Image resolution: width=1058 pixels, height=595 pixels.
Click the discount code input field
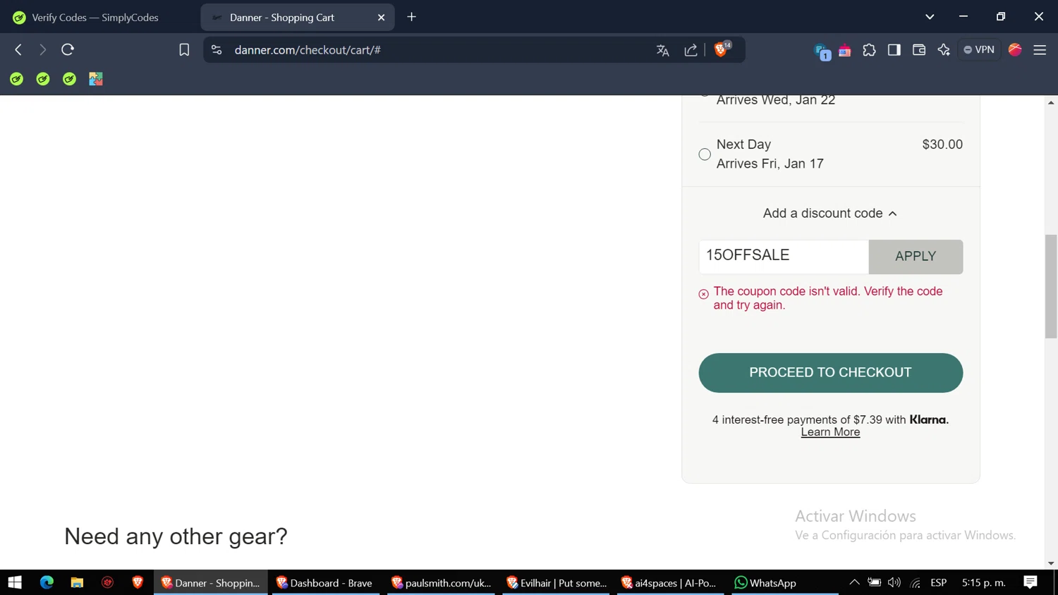point(784,257)
